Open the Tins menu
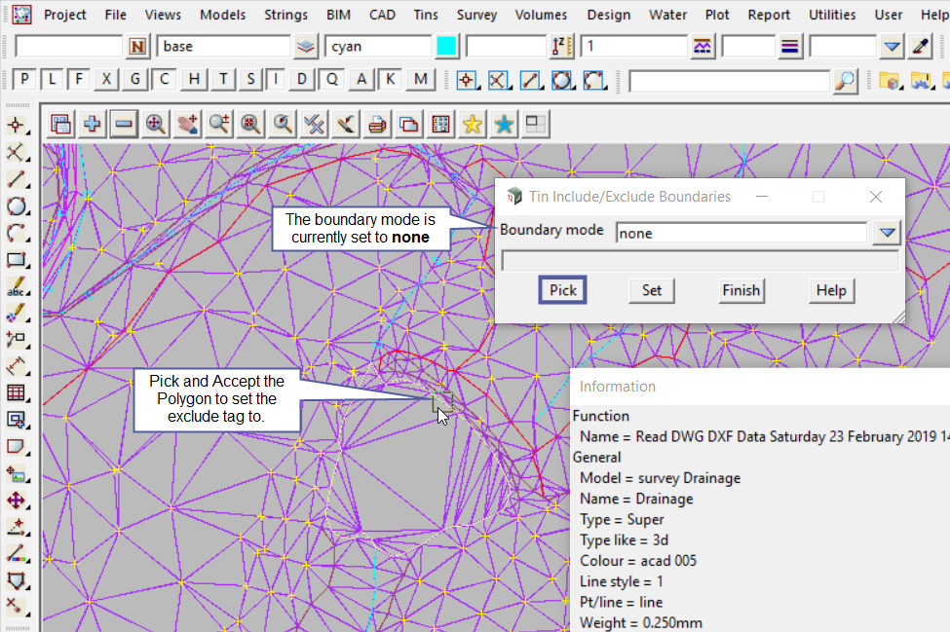 [425, 15]
